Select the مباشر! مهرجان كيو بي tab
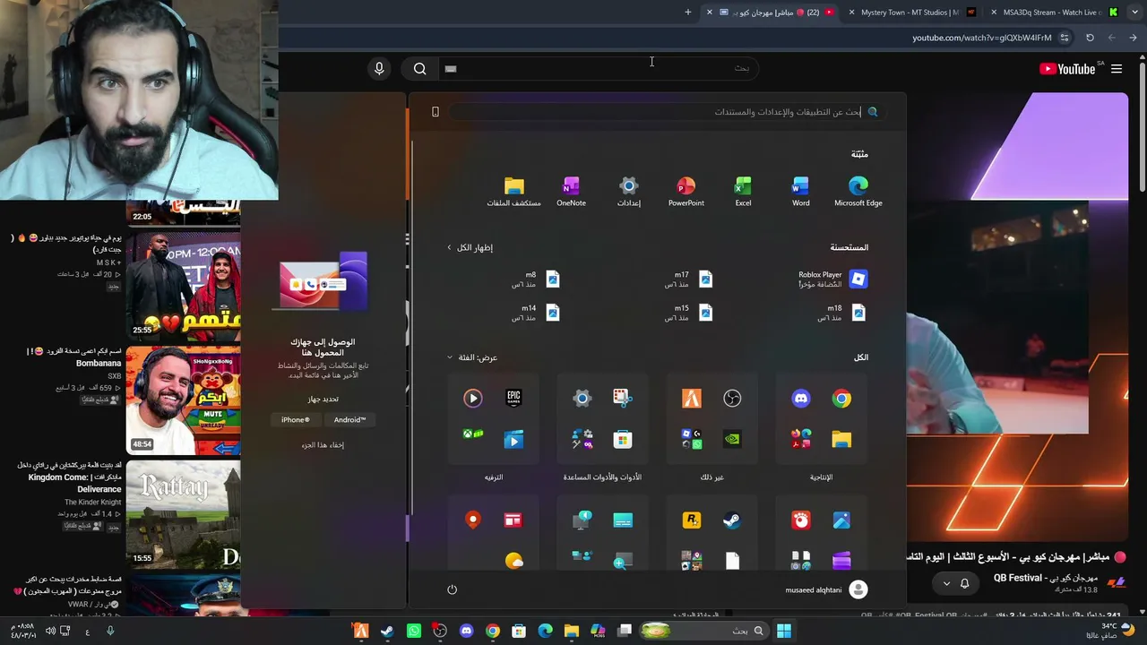Viewport: 1147px width, 645px height. click(770, 13)
